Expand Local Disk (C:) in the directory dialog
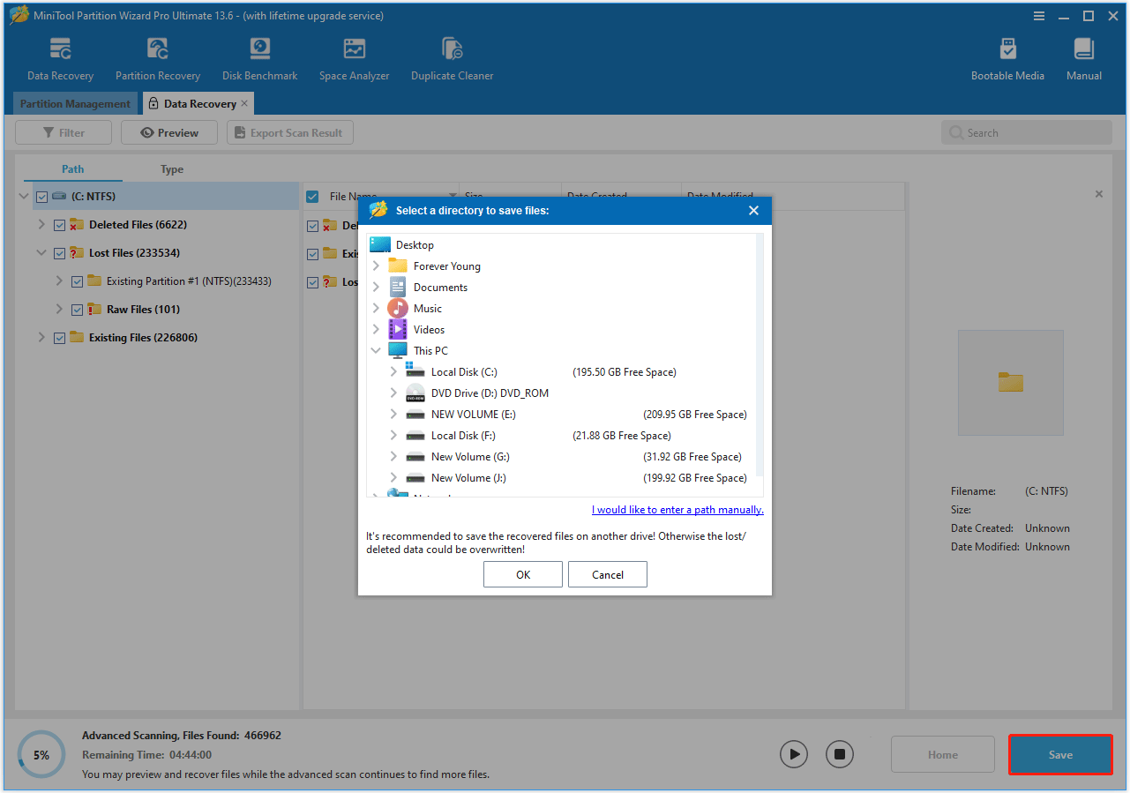This screenshot has width=1130, height=793. [393, 371]
